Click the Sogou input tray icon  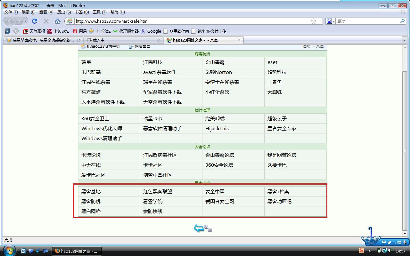tap(361, 251)
